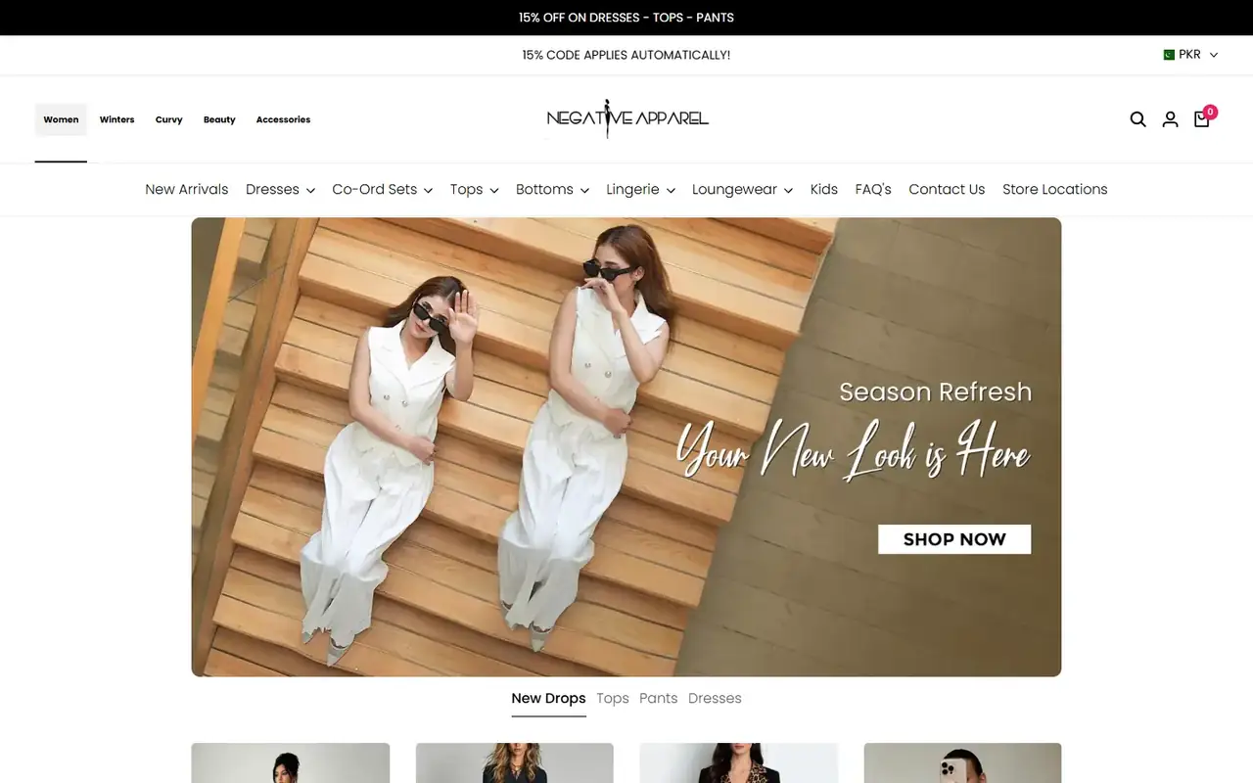This screenshot has height=783, width=1253.
Task: Open the FAQ's page
Action: [873, 189]
